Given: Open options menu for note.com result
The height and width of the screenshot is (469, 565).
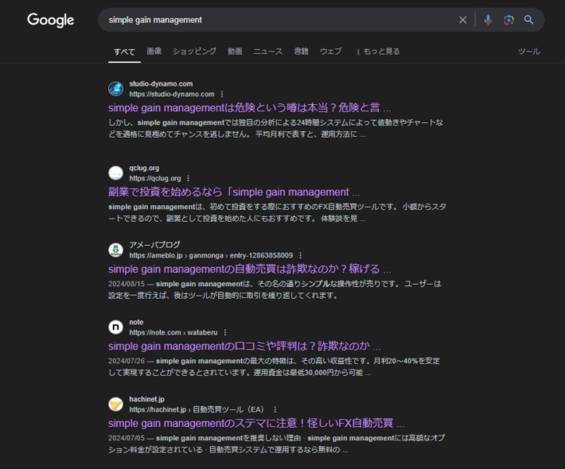Looking at the screenshot, I should pos(225,332).
